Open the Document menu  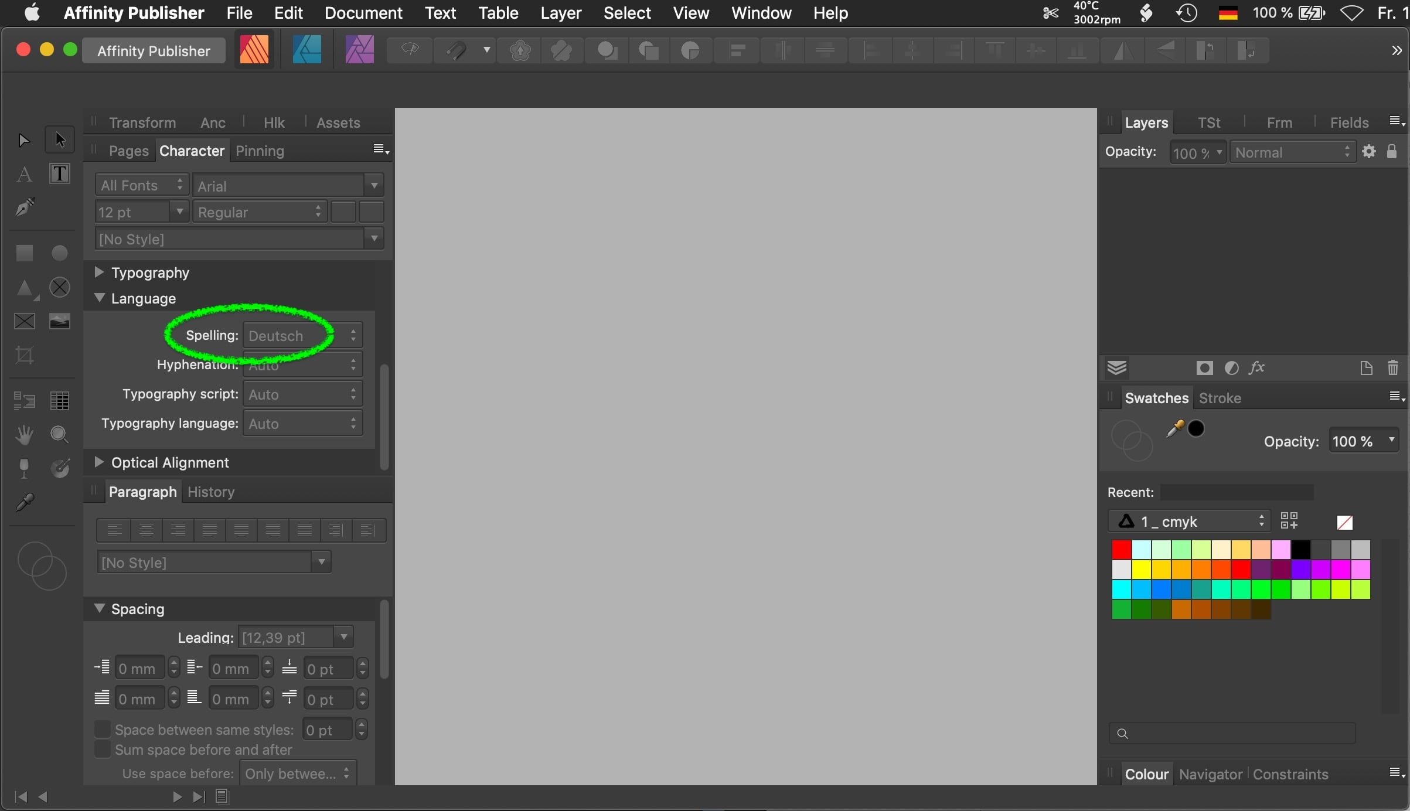(363, 13)
